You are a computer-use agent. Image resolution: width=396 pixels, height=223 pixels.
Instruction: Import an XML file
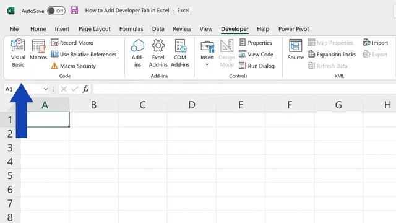(x=376, y=43)
